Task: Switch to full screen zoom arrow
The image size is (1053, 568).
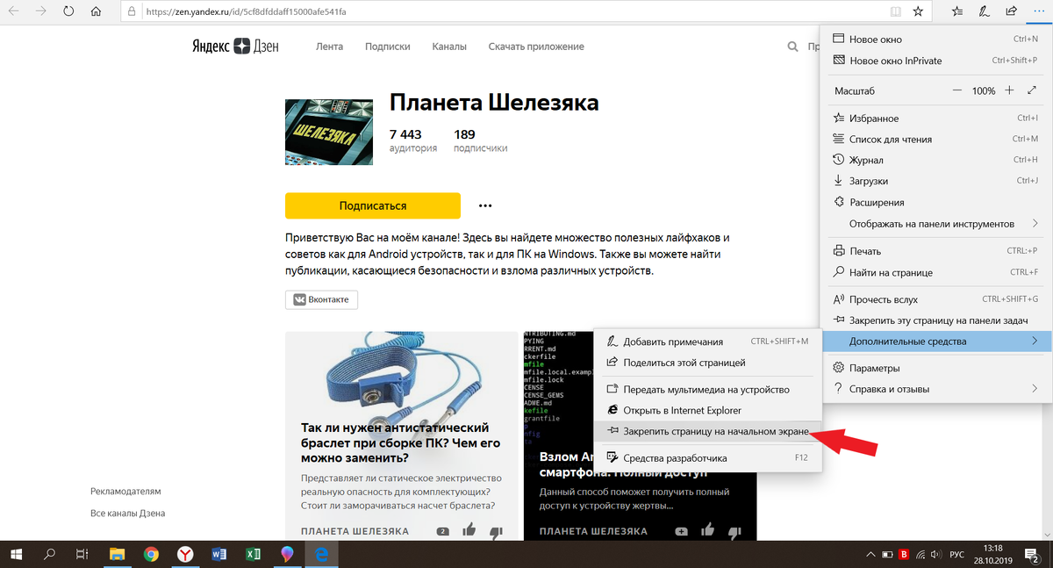Action: [x=1032, y=90]
